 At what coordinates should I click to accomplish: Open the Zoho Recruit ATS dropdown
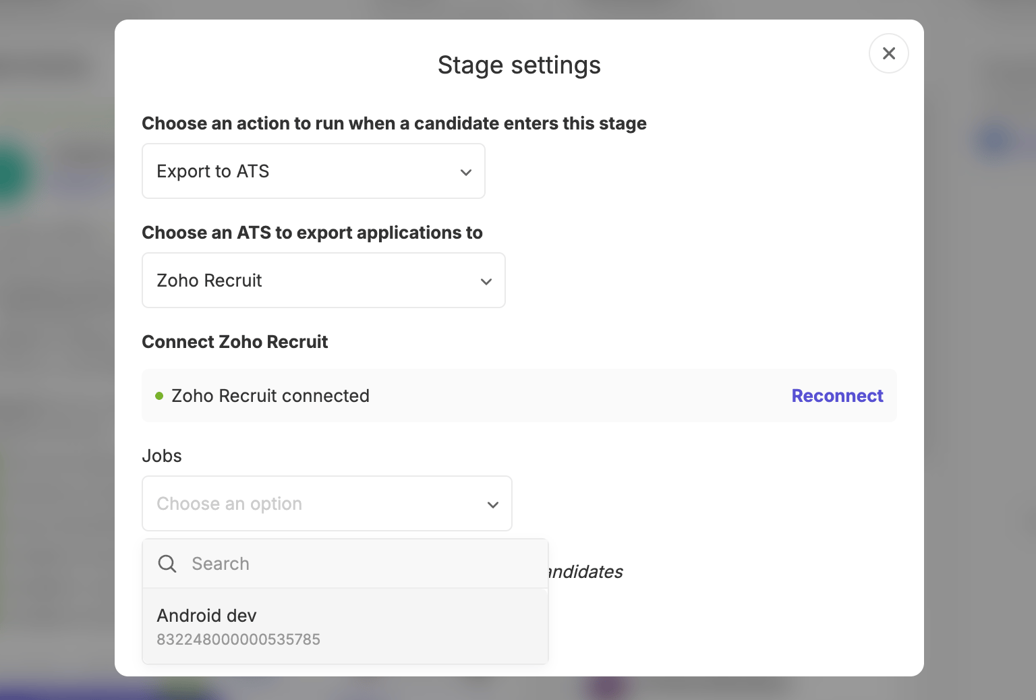tap(324, 281)
